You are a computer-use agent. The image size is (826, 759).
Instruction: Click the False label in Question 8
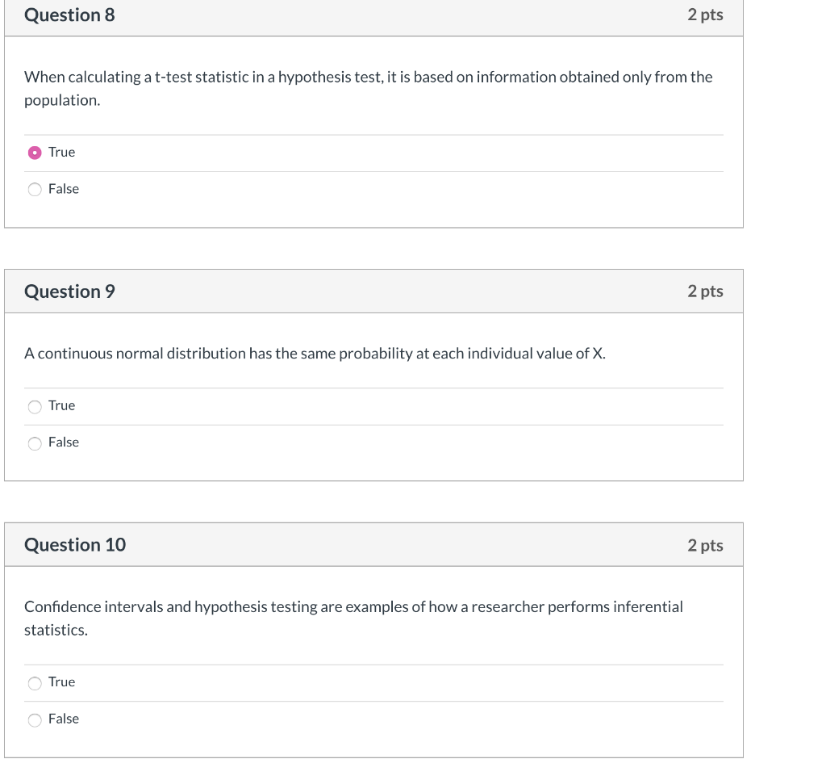(x=64, y=189)
